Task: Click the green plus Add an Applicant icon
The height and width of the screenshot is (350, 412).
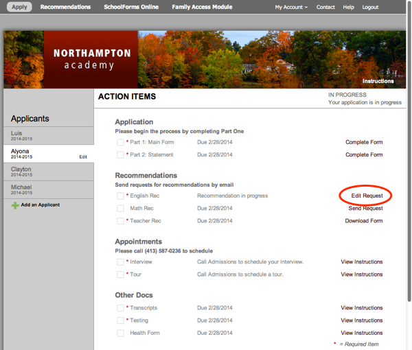Action: tap(15, 205)
